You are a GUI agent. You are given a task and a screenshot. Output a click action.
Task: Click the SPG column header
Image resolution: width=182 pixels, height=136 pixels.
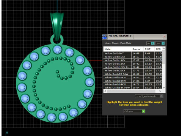pyautogui.click(x=158, y=49)
